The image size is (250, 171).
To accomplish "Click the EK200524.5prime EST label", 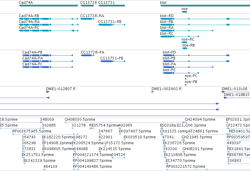I will tap(88, 143).
